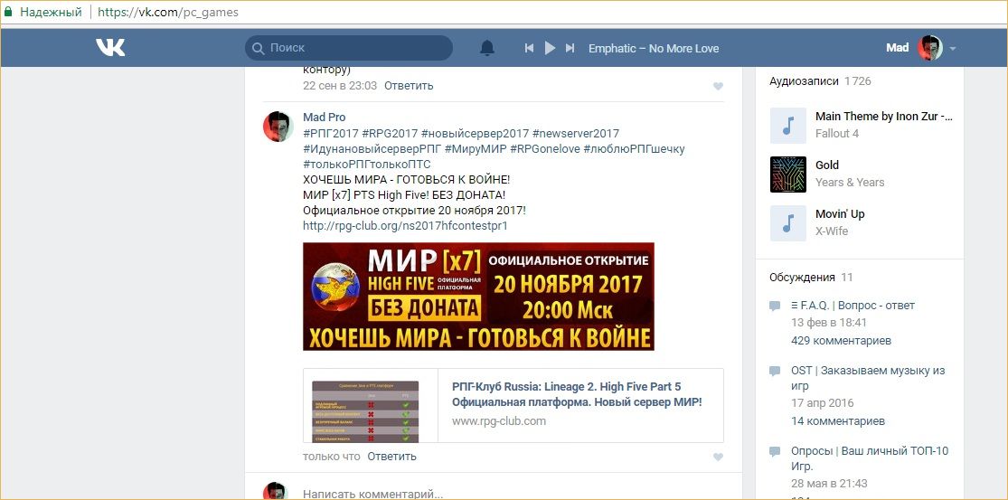Click Опросы discussion bubble icon

pos(776,451)
